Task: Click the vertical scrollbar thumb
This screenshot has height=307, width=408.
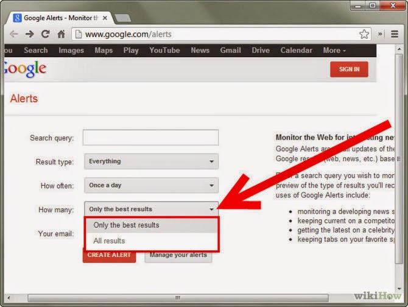Action: [399, 159]
